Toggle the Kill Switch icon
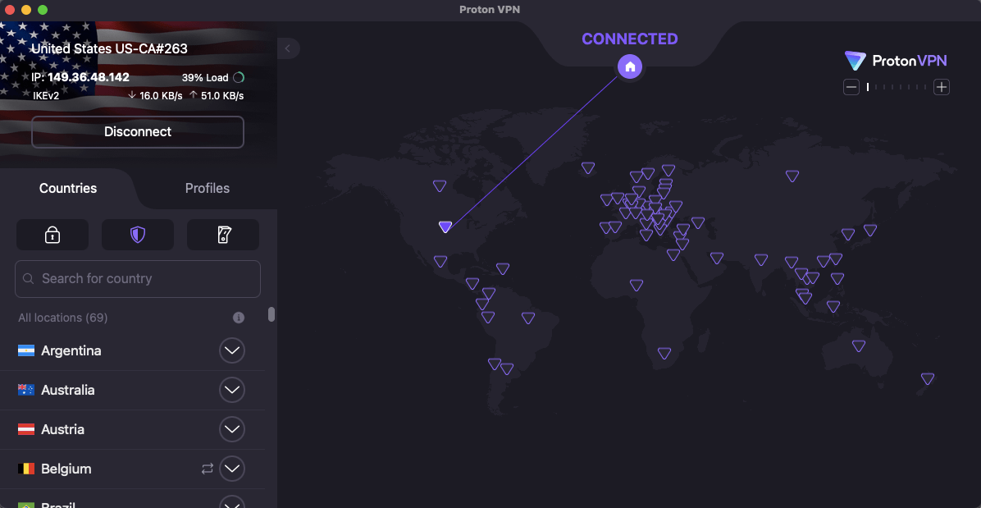The image size is (981, 508). 223,235
